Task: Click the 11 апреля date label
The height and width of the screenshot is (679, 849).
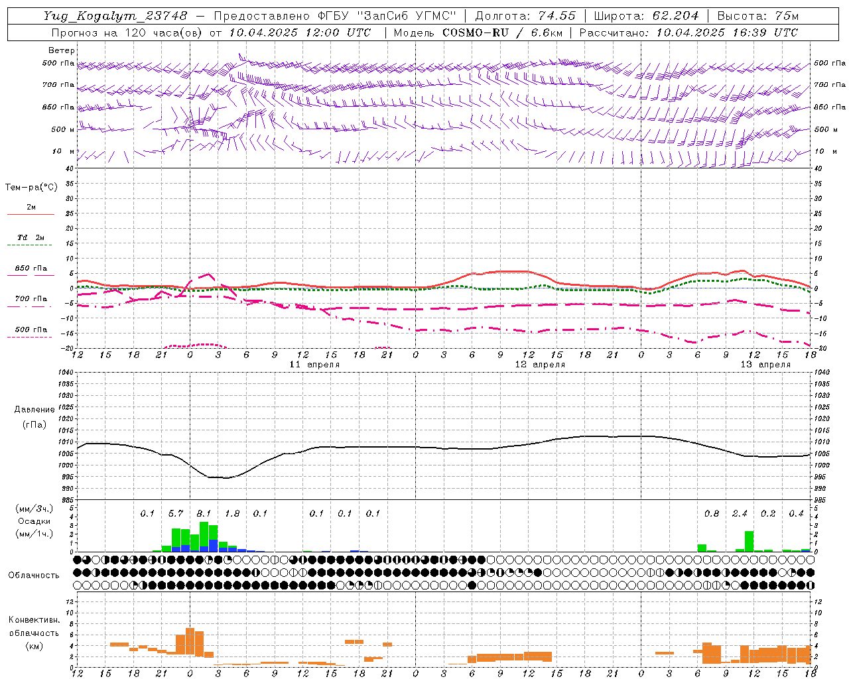Action: (x=314, y=365)
